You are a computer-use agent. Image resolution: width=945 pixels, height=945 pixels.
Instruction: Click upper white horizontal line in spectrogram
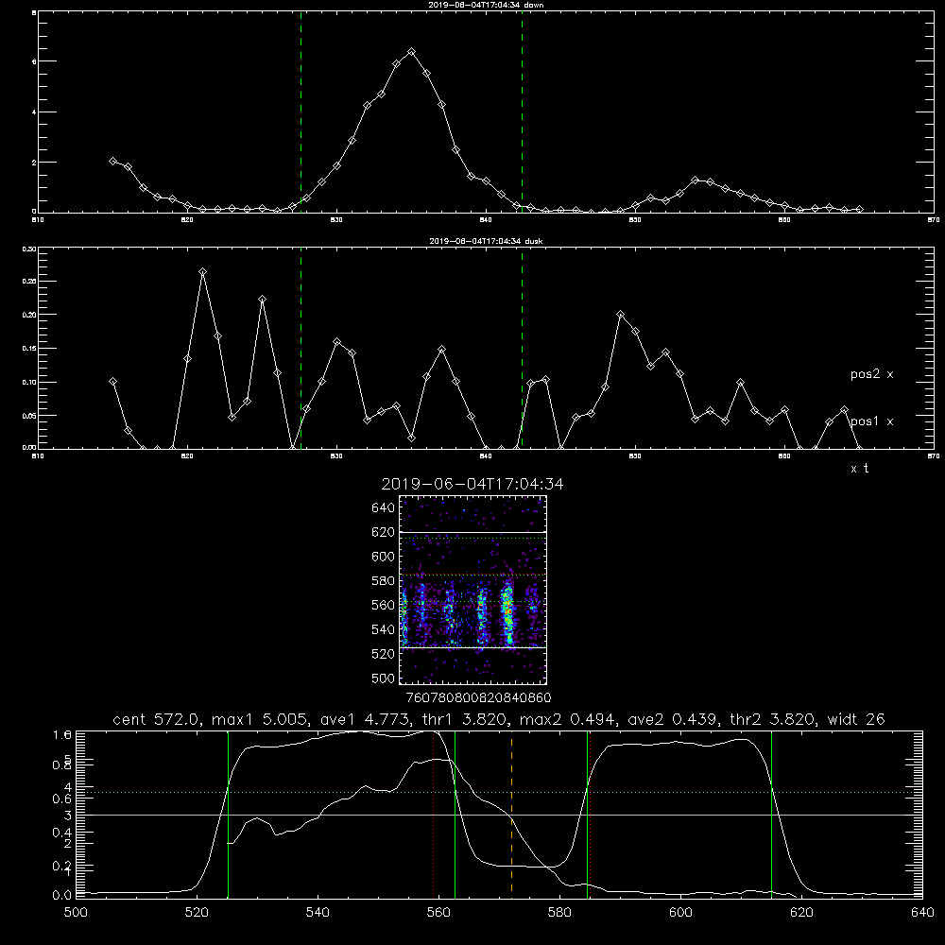(x=473, y=532)
